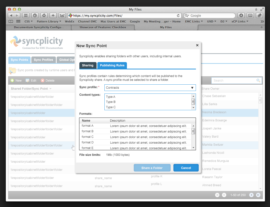
Task: Click the Formats table scrollbar thumb
Action: [193, 131]
